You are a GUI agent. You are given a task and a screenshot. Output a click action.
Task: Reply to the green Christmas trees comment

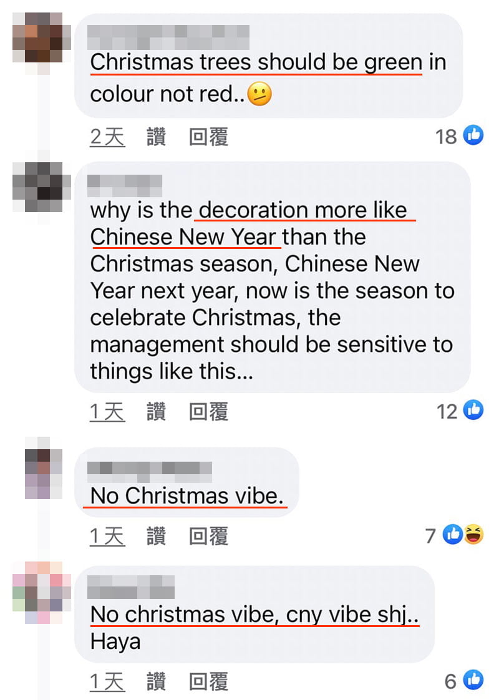(208, 137)
